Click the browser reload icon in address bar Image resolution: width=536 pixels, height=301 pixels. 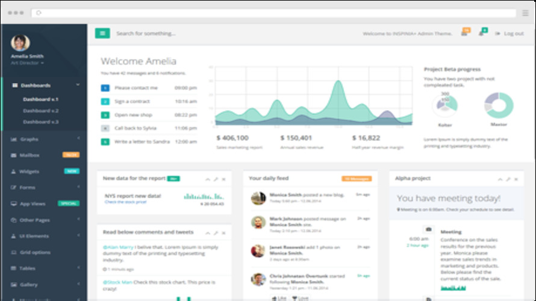tap(39, 13)
